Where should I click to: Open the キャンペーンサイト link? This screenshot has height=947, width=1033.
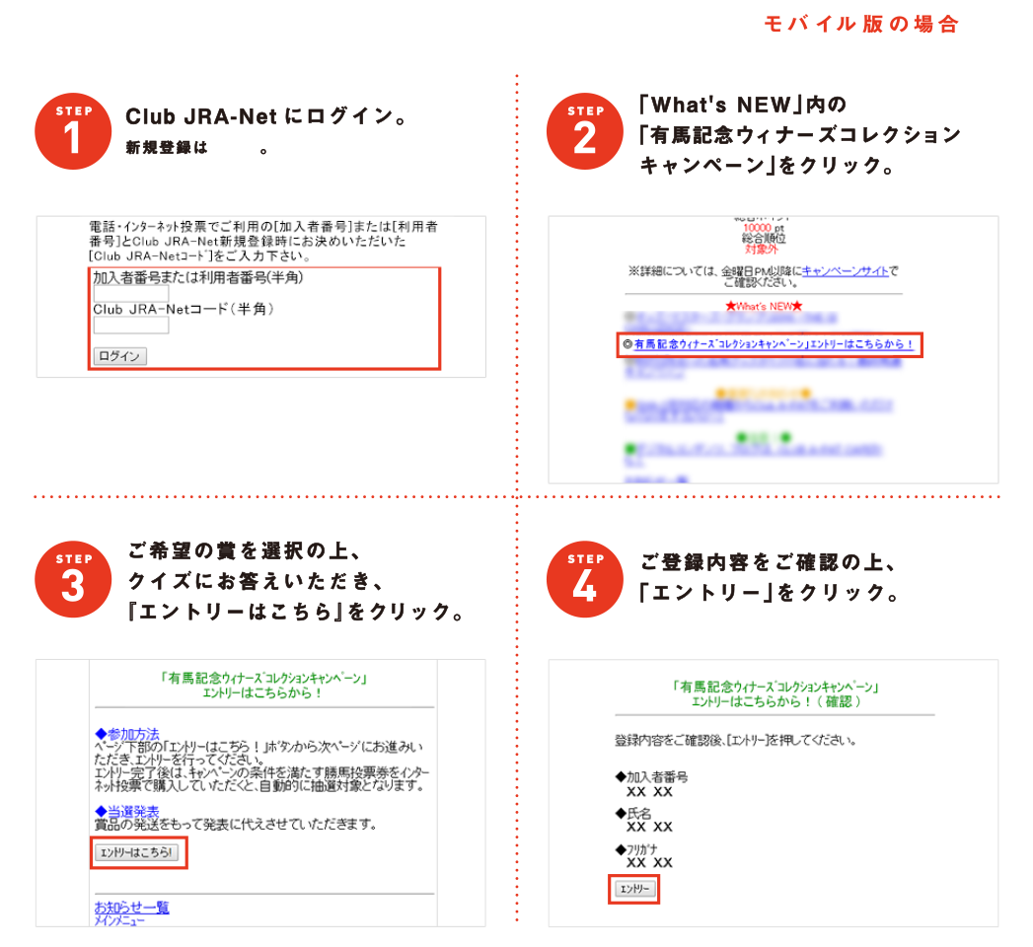point(846,270)
